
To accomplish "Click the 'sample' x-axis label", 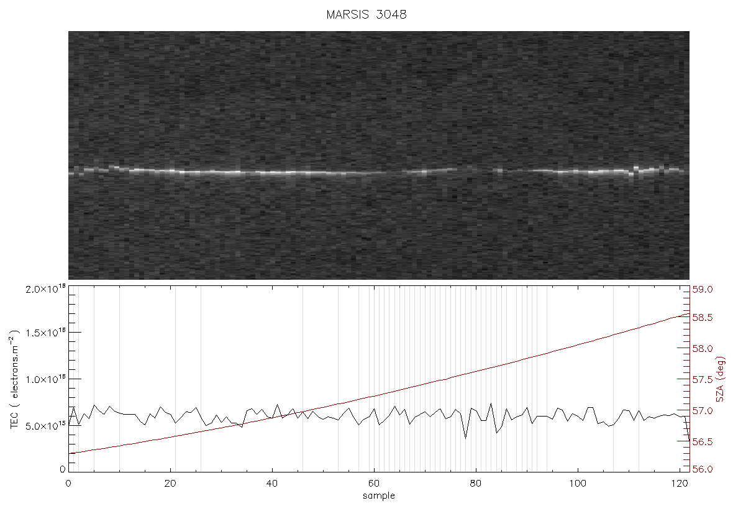I will click(x=379, y=496).
